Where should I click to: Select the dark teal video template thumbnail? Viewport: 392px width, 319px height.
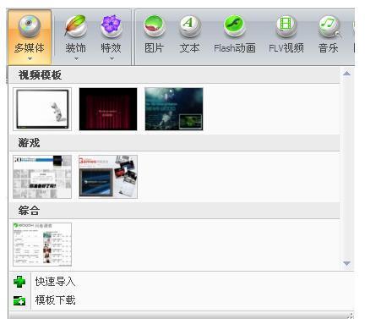174,109
